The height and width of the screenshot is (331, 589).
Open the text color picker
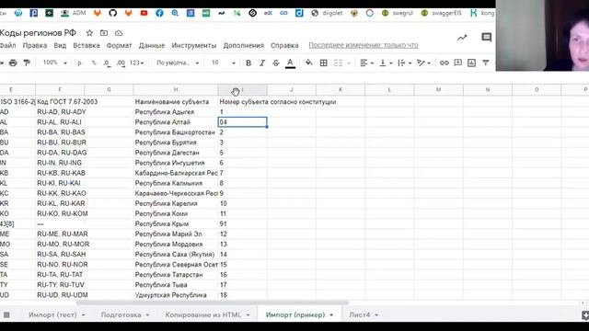coord(290,63)
